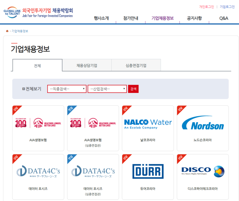Select the 전체 tab
Image resolution: width=239 pixels, height=201 pixels.
[37, 65]
